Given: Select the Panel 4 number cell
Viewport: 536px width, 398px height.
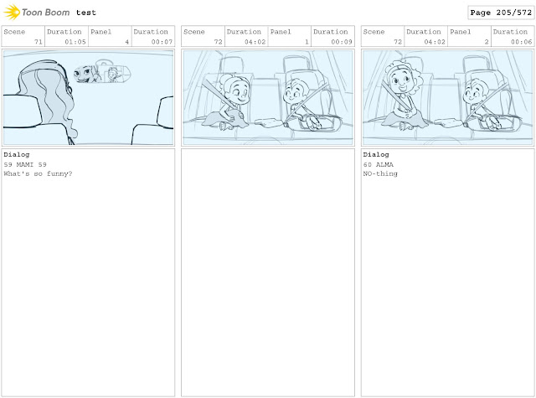Looking at the screenshot, I should pyautogui.click(x=110, y=36).
